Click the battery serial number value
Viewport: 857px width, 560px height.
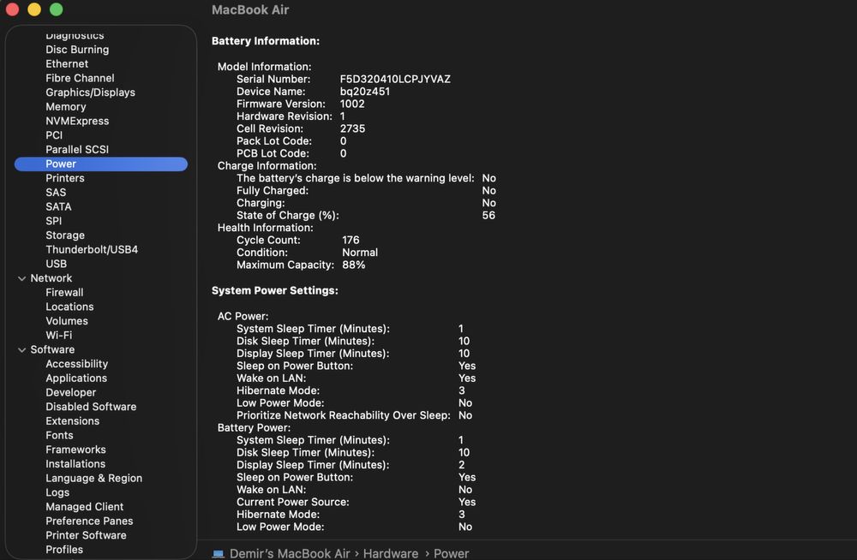pos(395,79)
